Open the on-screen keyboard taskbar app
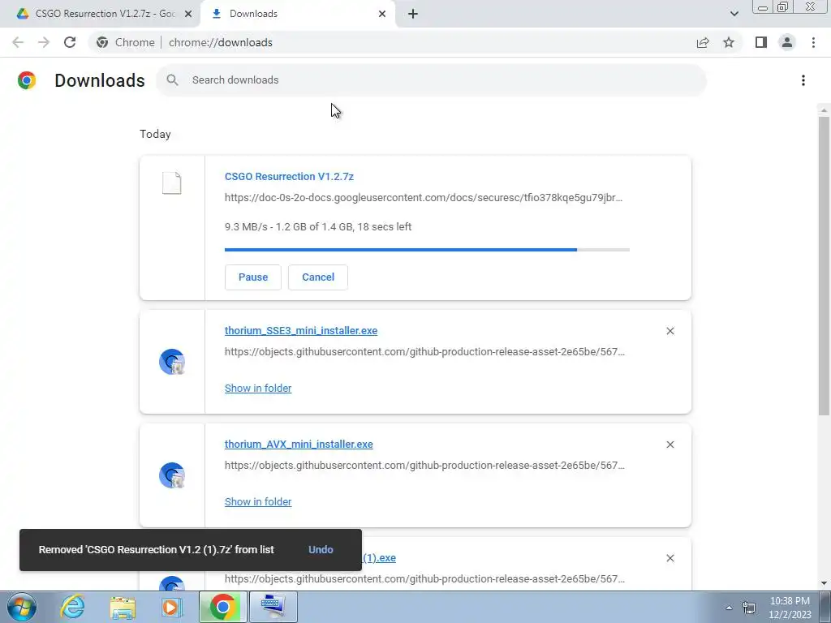The image size is (831, 623). [x=273, y=607]
